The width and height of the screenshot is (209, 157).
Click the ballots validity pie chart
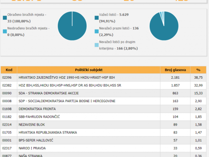[x=164, y=26]
